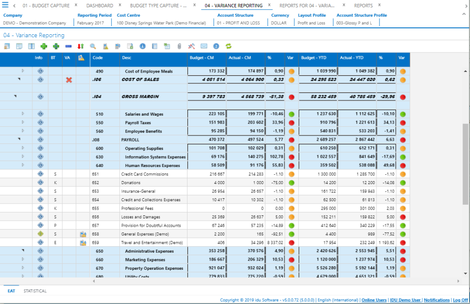Click the red X in the VA column for COST OF SALES
470x304 pixels.
[x=69, y=80]
